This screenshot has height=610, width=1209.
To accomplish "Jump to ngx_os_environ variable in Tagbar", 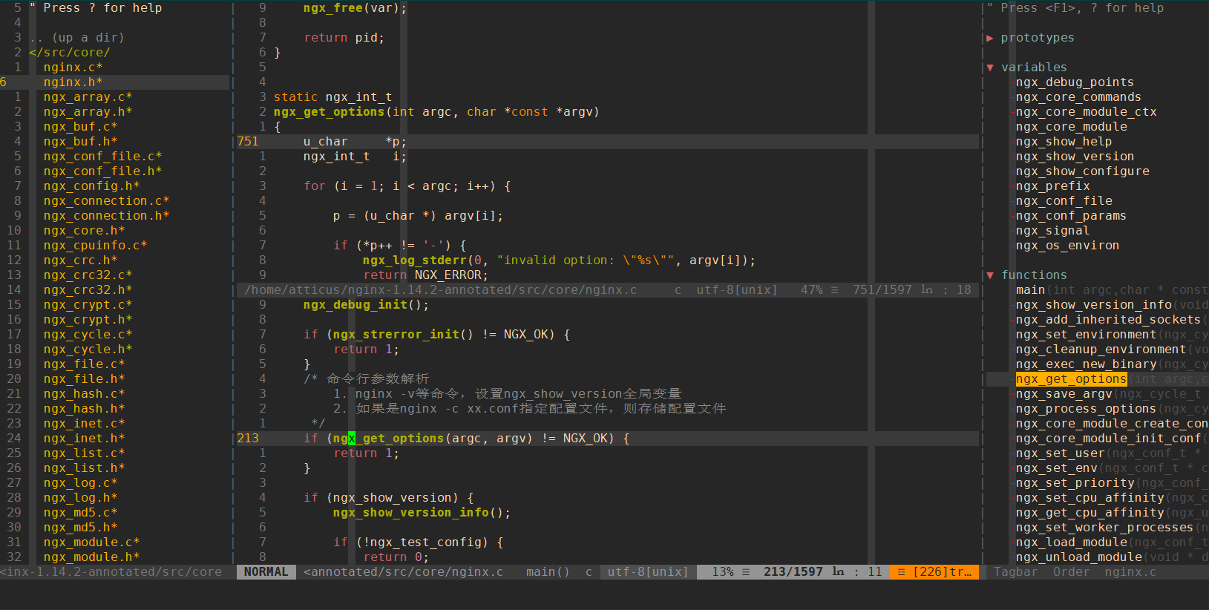I will (1067, 246).
